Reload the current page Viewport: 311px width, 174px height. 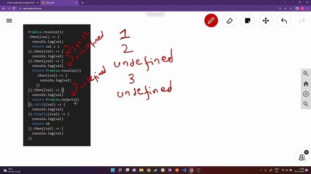tap(14, 9)
